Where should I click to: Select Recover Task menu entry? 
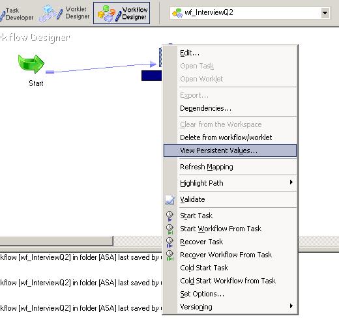[230, 242]
